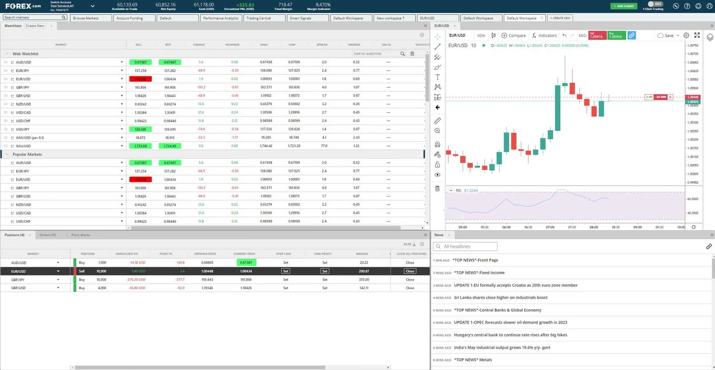The image size is (715, 370).
Task: Click the All headlines search field
Action: point(465,246)
